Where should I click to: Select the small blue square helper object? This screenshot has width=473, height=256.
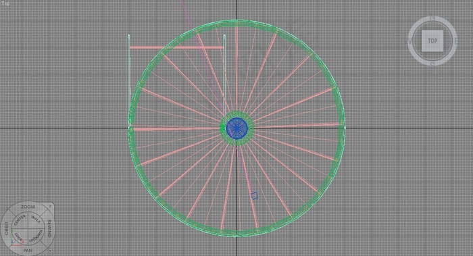(254, 196)
